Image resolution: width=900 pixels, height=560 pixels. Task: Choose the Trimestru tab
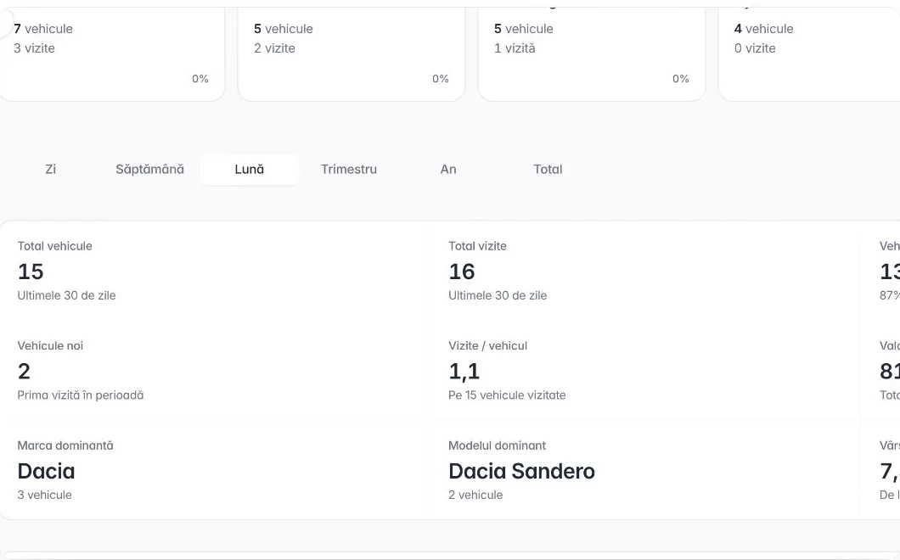pyautogui.click(x=348, y=169)
